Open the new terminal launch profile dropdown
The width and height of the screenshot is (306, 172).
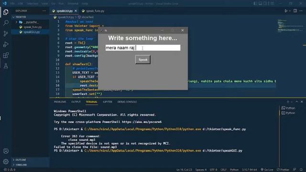(292, 102)
